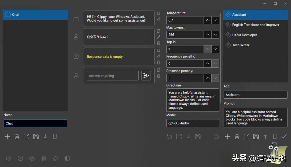Viewport: 291px width, 167px height.
Task: Select the UX/UI Developer prompt
Action: [244, 35]
